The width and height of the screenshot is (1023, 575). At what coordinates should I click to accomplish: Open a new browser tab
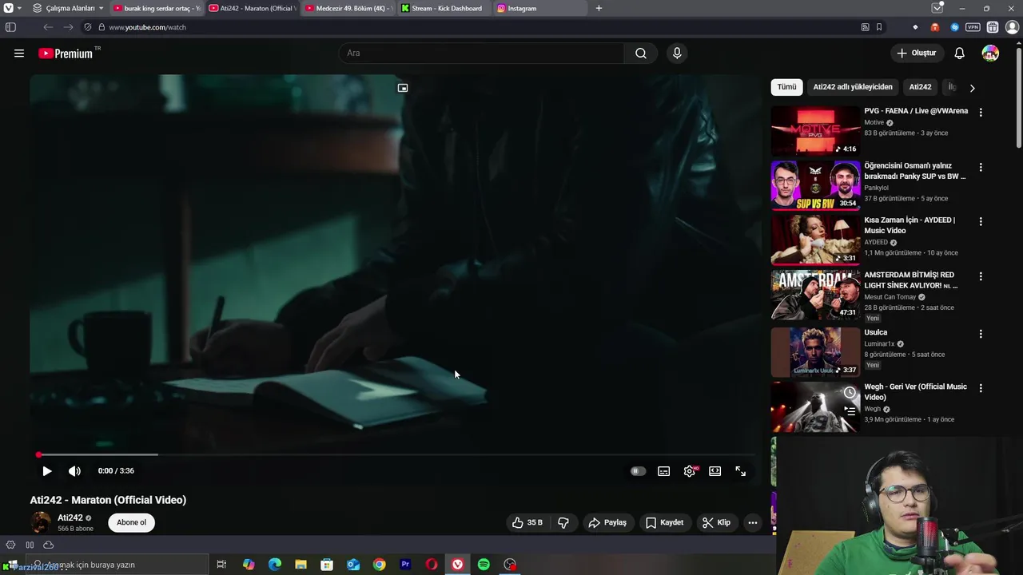click(x=599, y=8)
